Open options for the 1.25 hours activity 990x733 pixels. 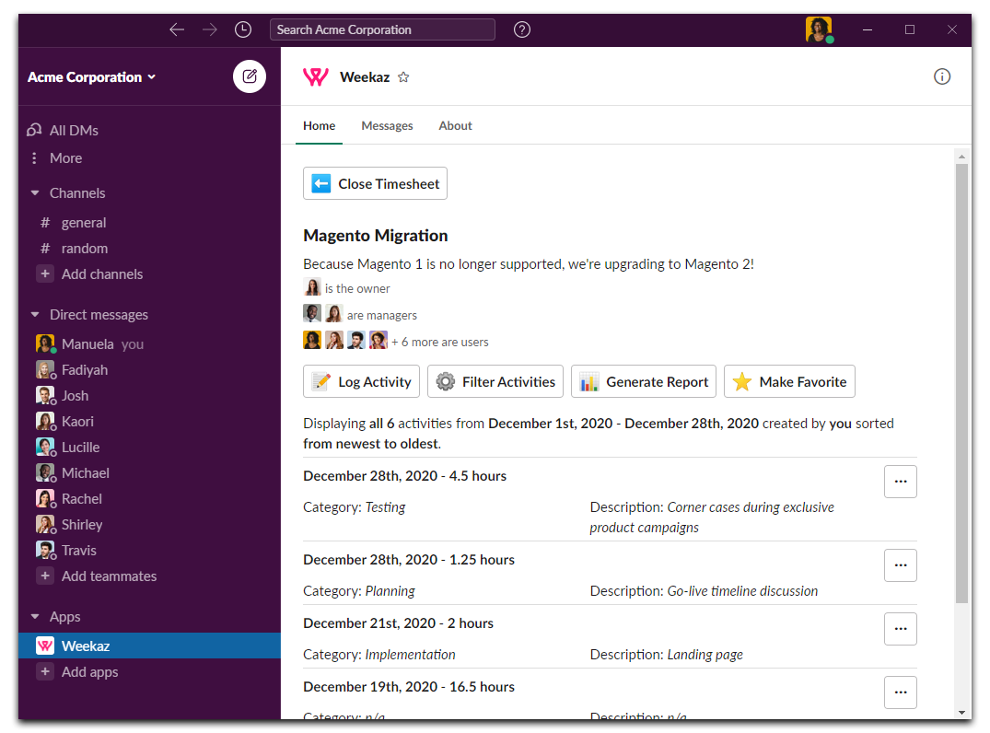tap(901, 565)
